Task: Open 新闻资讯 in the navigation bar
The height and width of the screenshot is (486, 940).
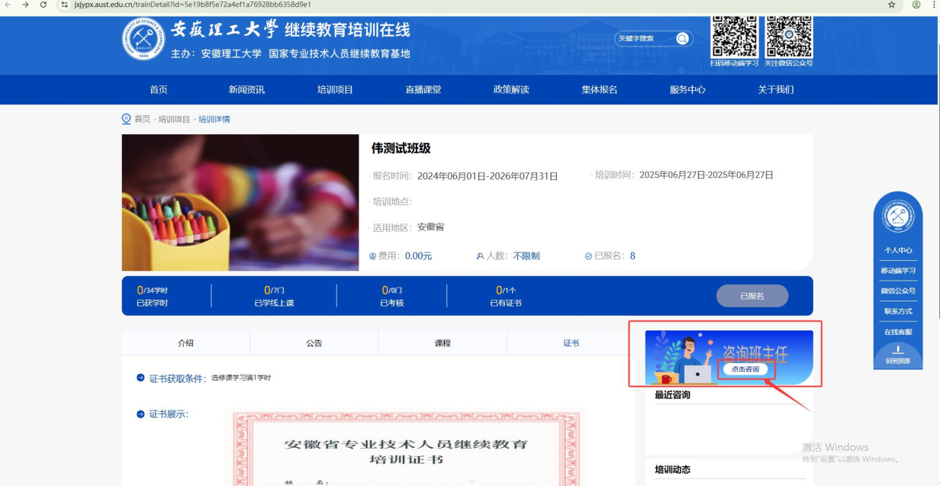Action: pyautogui.click(x=246, y=89)
